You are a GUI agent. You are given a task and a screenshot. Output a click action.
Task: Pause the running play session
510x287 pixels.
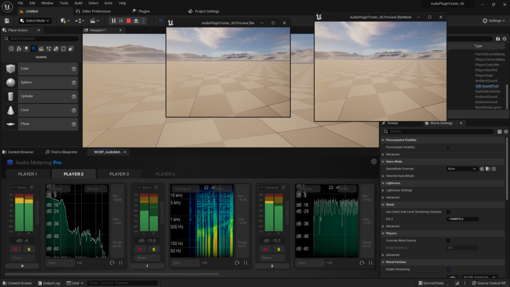tap(114, 21)
